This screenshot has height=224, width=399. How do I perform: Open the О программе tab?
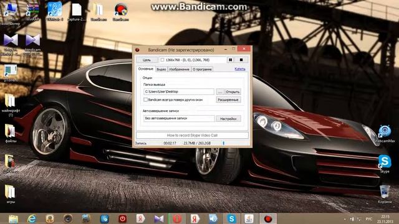click(202, 69)
